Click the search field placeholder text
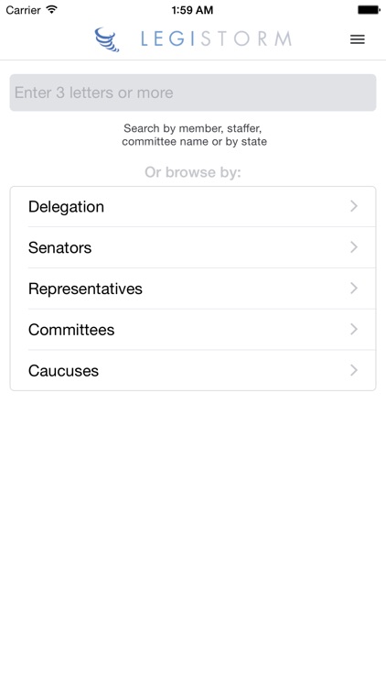 93,93
